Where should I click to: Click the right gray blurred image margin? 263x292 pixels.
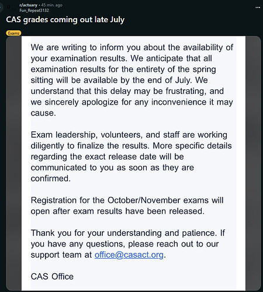(253, 164)
